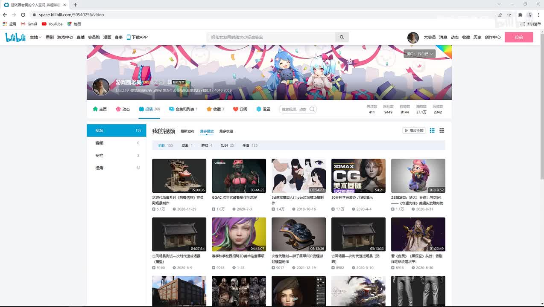Open the Chrome extensions puzzle icon

[x=520, y=14]
